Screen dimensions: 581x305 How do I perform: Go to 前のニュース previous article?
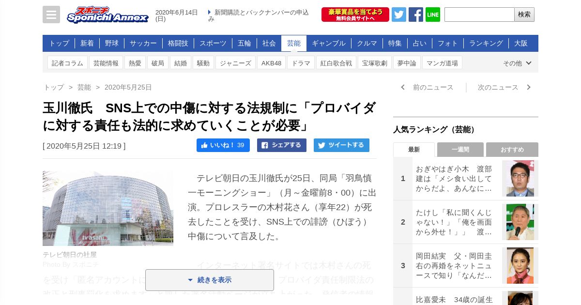click(428, 87)
